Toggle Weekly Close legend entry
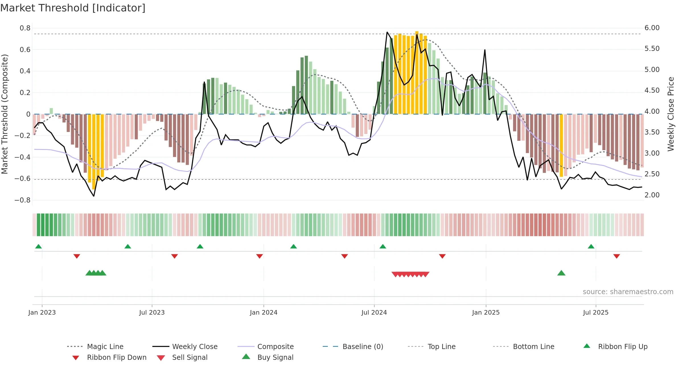683x384 pixels. tap(185, 346)
